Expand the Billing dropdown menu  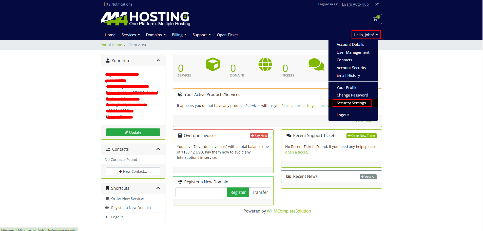179,35
